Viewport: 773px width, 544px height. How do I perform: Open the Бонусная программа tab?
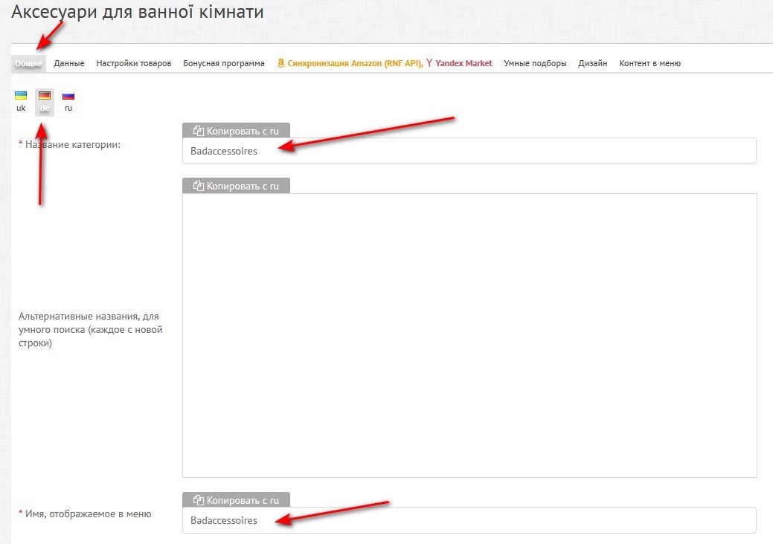click(x=224, y=63)
